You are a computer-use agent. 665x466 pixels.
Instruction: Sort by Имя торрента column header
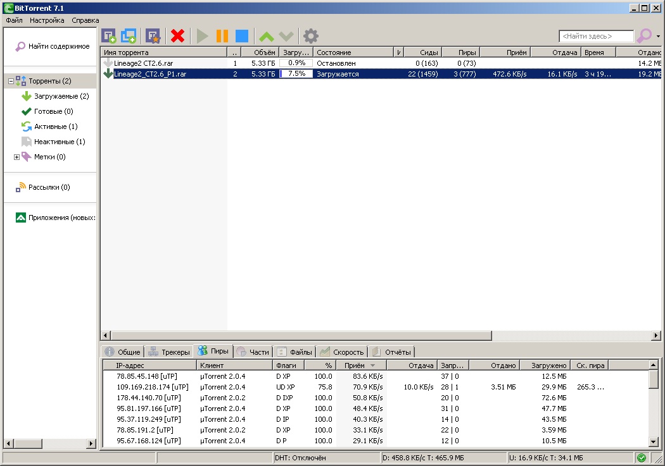click(163, 52)
